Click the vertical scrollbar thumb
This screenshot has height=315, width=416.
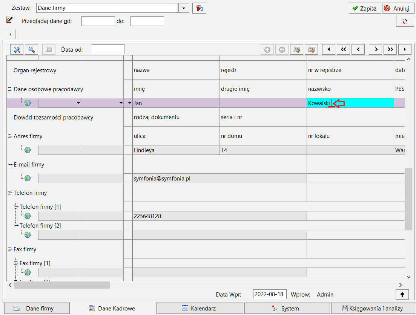(408, 199)
